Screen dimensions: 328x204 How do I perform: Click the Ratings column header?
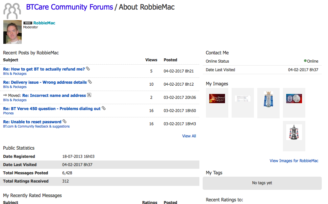tap(150, 202)
